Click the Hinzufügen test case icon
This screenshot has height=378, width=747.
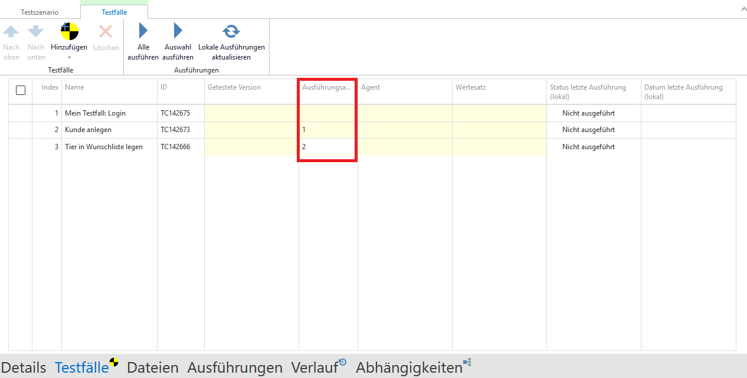(69, 31)
